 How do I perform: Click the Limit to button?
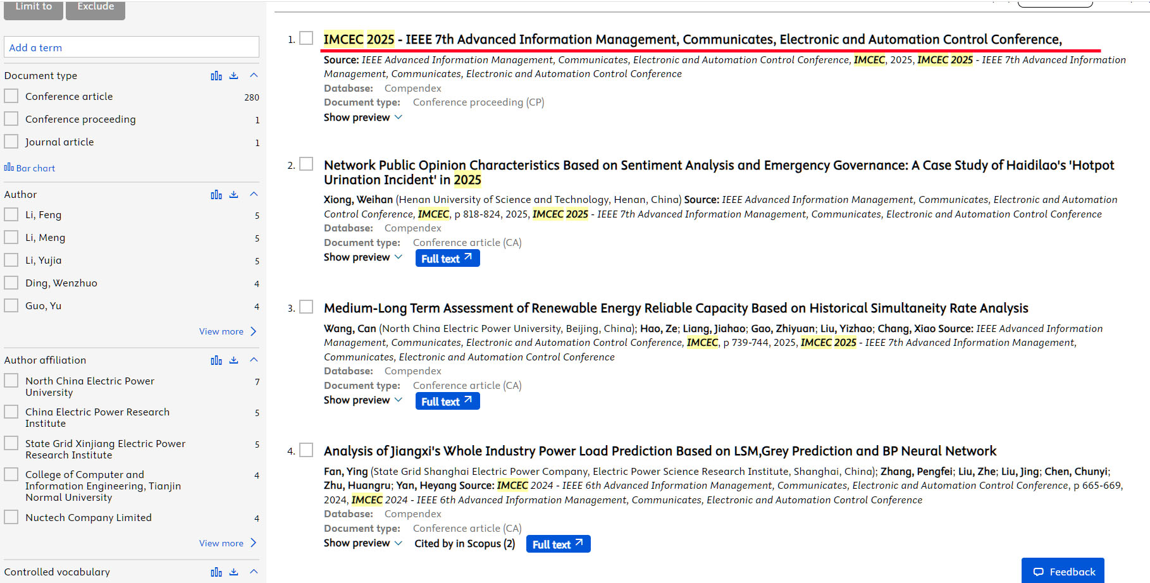(34, 9)
